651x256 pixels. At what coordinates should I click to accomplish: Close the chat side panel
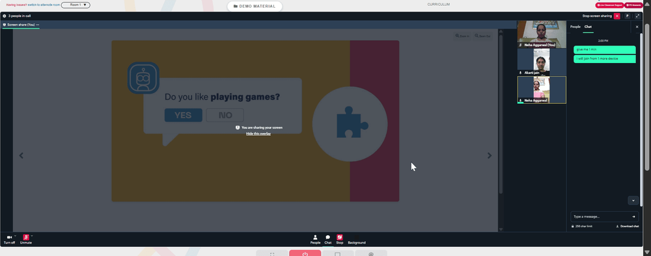click(x=637, y=27)
